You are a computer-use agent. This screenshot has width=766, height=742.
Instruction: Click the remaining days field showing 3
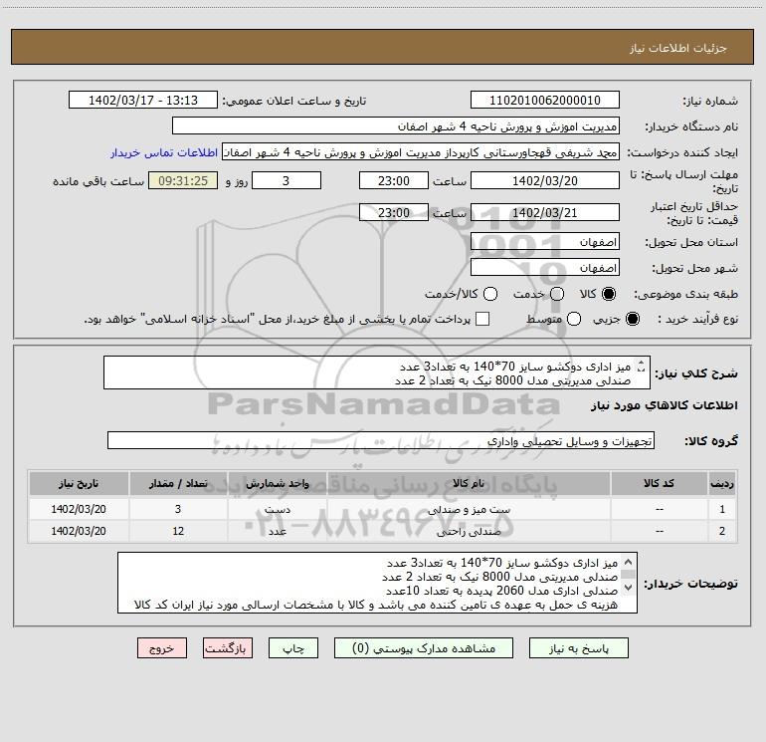[287, 181]
